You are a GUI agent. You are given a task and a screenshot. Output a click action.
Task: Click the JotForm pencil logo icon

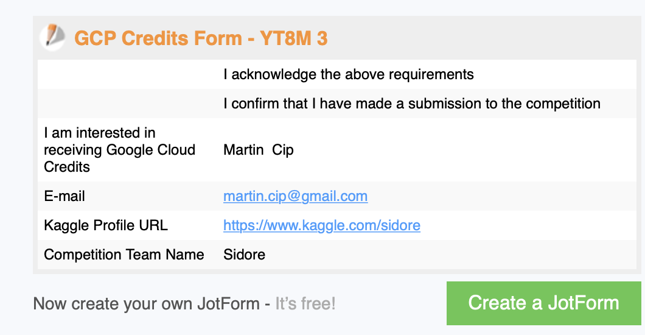pyautogui.click(x=53, y=37)
